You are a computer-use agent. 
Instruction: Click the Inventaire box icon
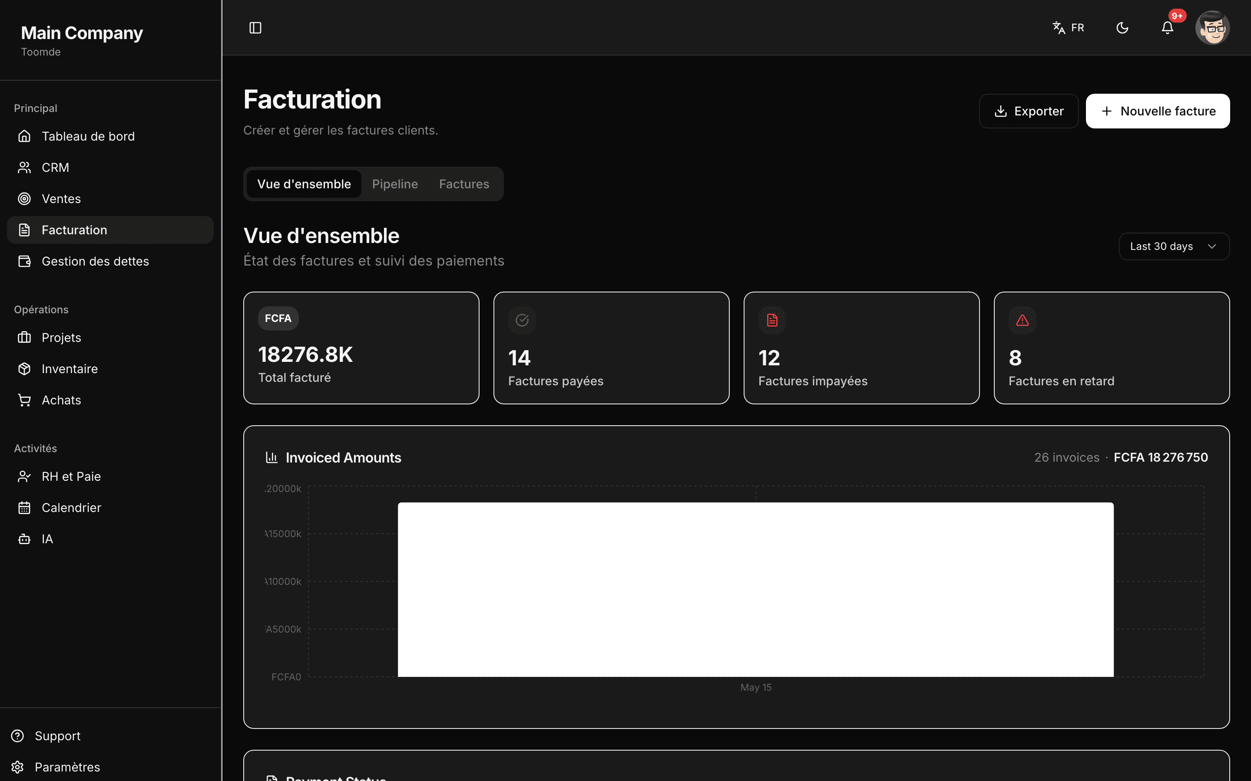[24, 369]
